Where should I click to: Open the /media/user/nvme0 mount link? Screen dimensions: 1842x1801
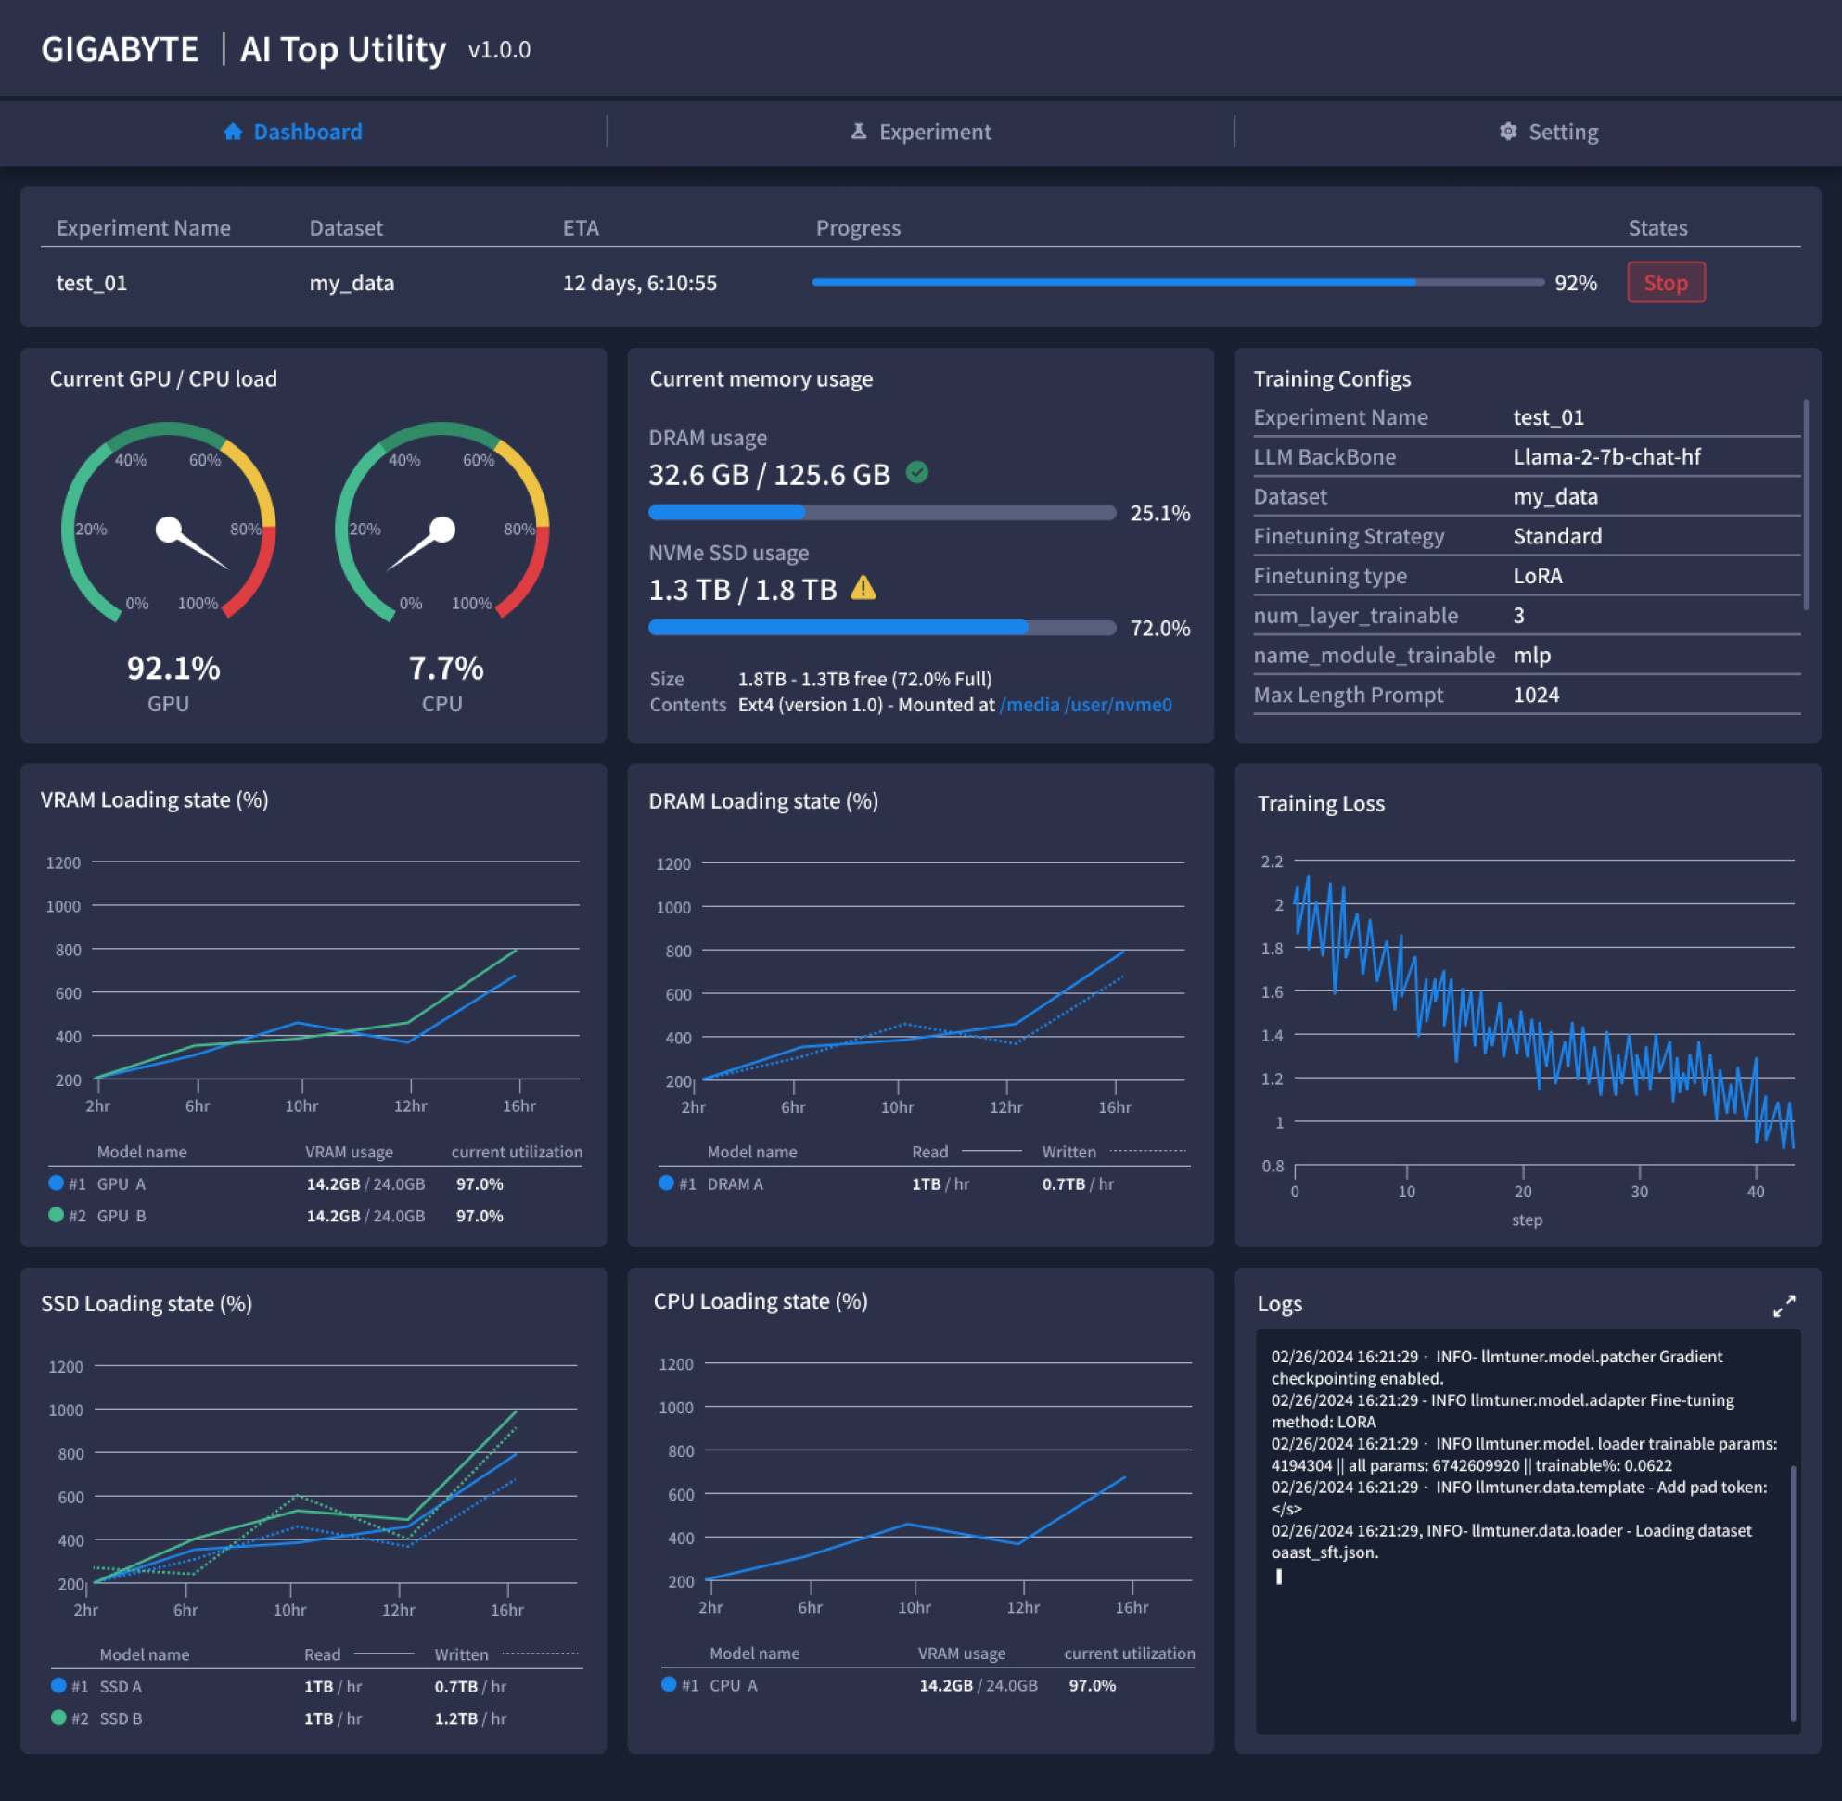1085,705
